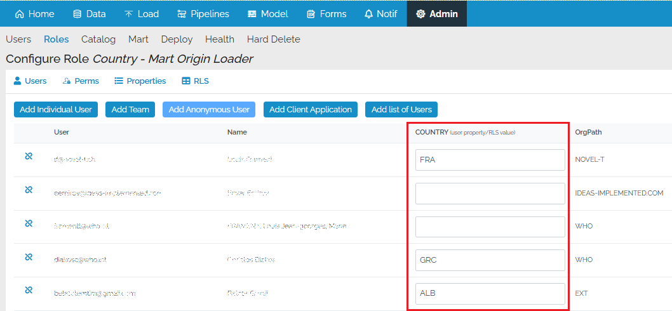The image size is (672, 311).
Task: Select the Admin menu
Action: point(437,14)
